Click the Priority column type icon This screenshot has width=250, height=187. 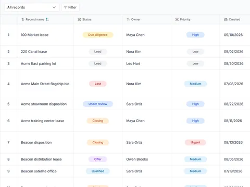click(x=177, y=20)
